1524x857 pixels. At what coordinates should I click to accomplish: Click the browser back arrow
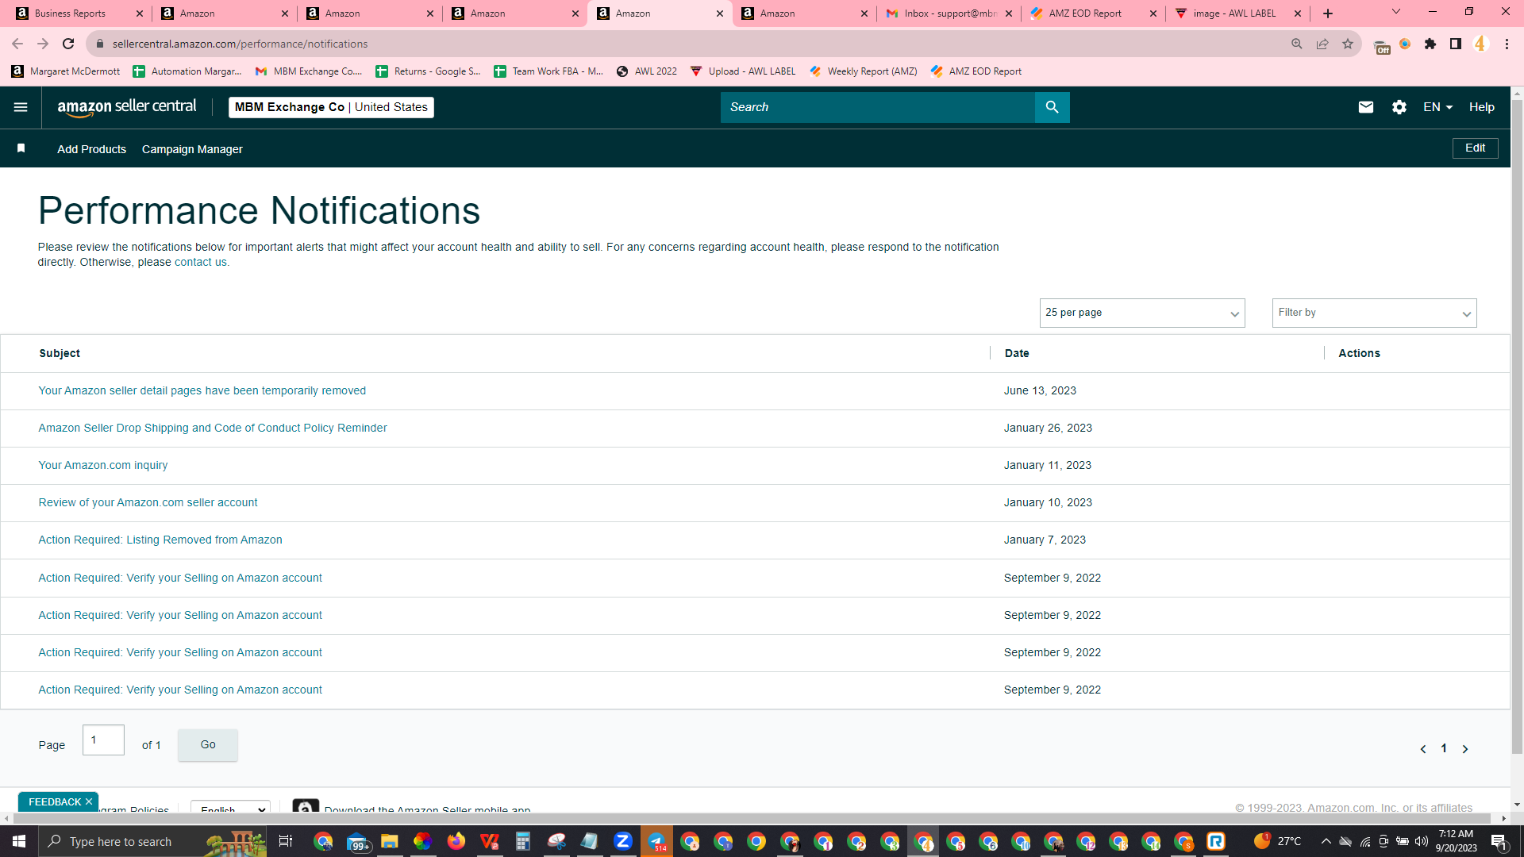tap(17, 44)
